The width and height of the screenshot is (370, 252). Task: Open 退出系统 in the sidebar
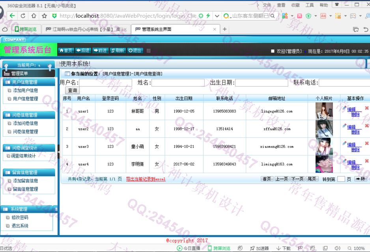coord(20,226)
